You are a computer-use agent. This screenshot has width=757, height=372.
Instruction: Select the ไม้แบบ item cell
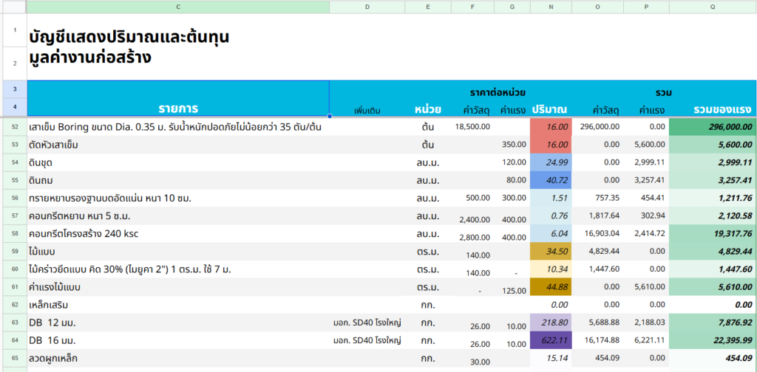click(178, 252)
